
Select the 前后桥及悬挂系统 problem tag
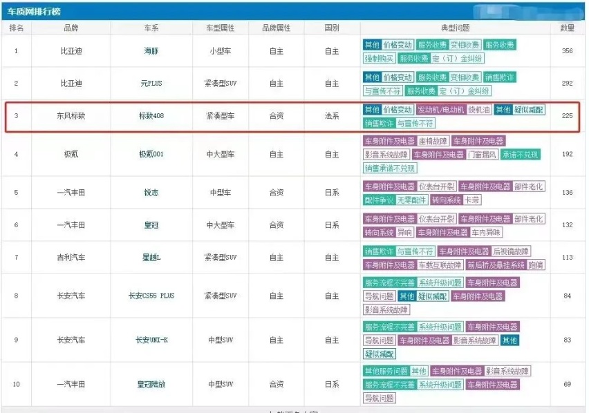click(x=496, y=265)
